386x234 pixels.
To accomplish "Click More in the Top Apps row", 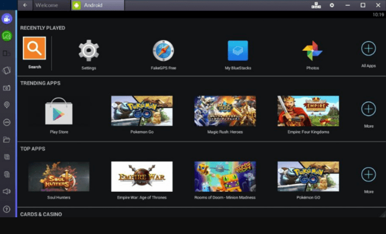I will pyautogui.click(x=368, y=175).
